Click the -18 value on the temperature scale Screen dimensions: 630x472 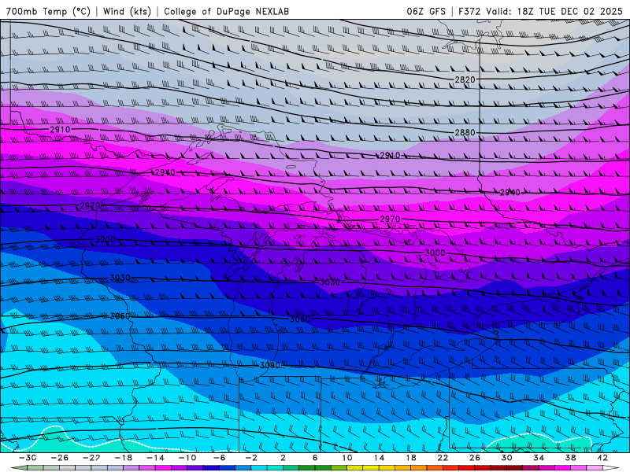[x=124, y=458]
